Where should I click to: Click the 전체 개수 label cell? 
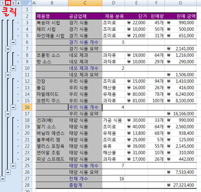(85, 178)
